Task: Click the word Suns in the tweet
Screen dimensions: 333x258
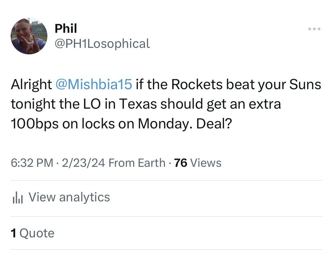Action: pos(305,84)
